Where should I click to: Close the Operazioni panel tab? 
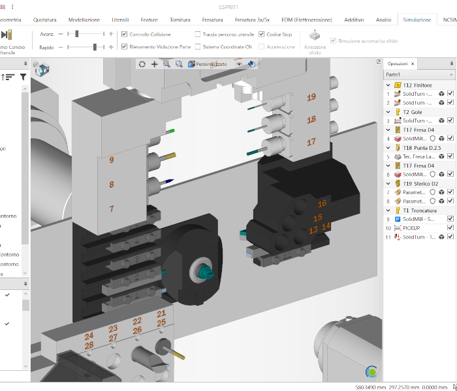click(x=413, y=64)
